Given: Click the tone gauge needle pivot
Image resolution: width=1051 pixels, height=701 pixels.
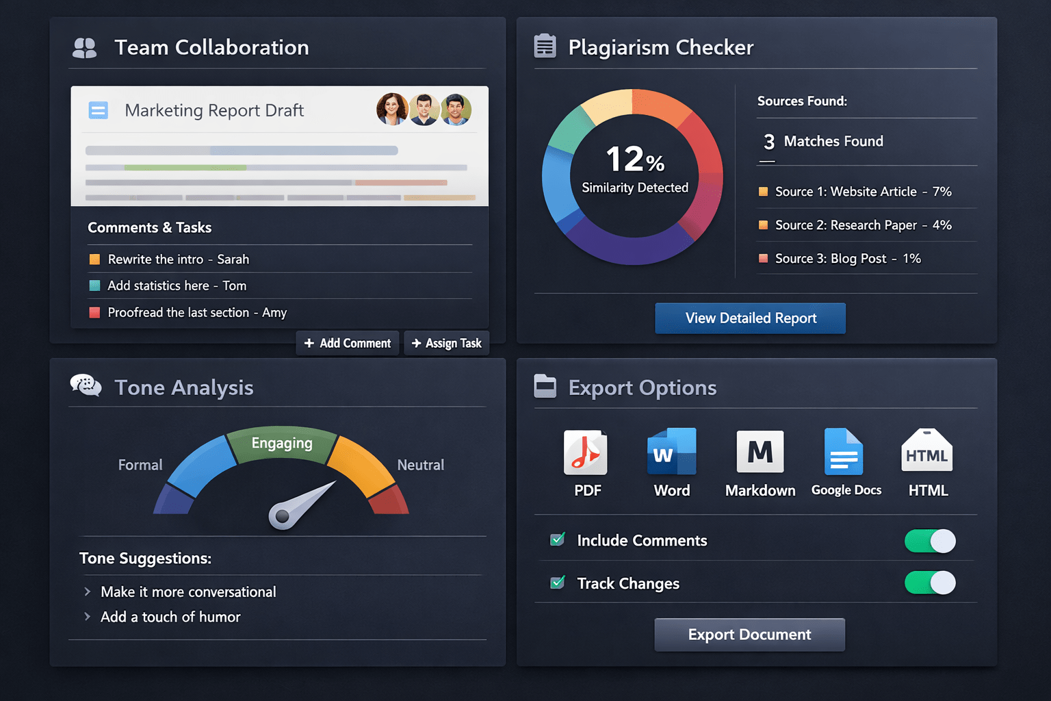Looking at the screenshot, I should (x=281, y=516).
